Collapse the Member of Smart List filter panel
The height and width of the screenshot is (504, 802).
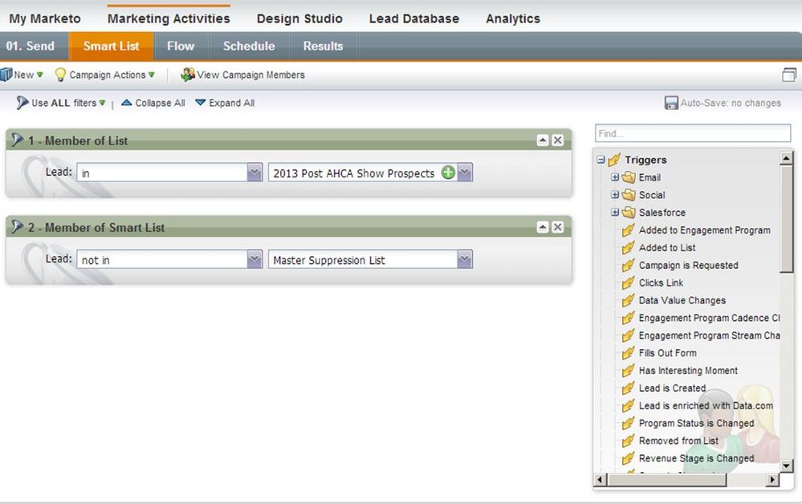(543, 227)
